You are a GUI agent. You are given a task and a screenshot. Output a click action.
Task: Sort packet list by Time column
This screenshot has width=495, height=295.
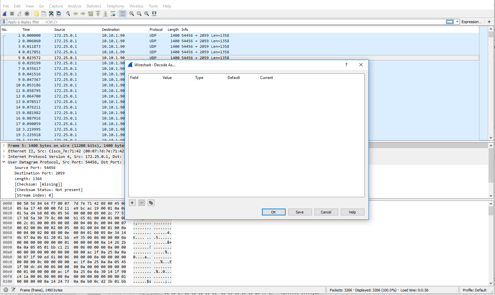pos(37,30)
